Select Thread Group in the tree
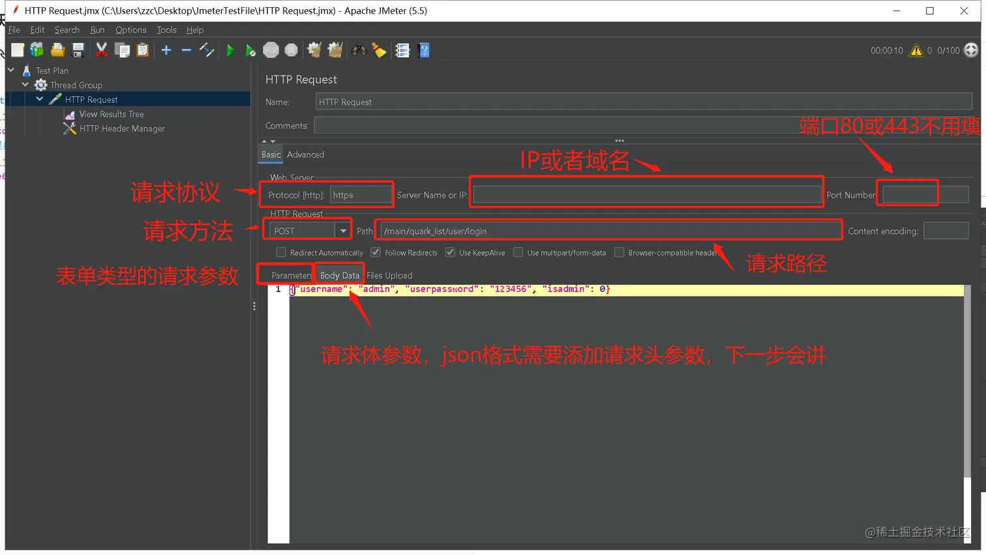 [76, 85]
